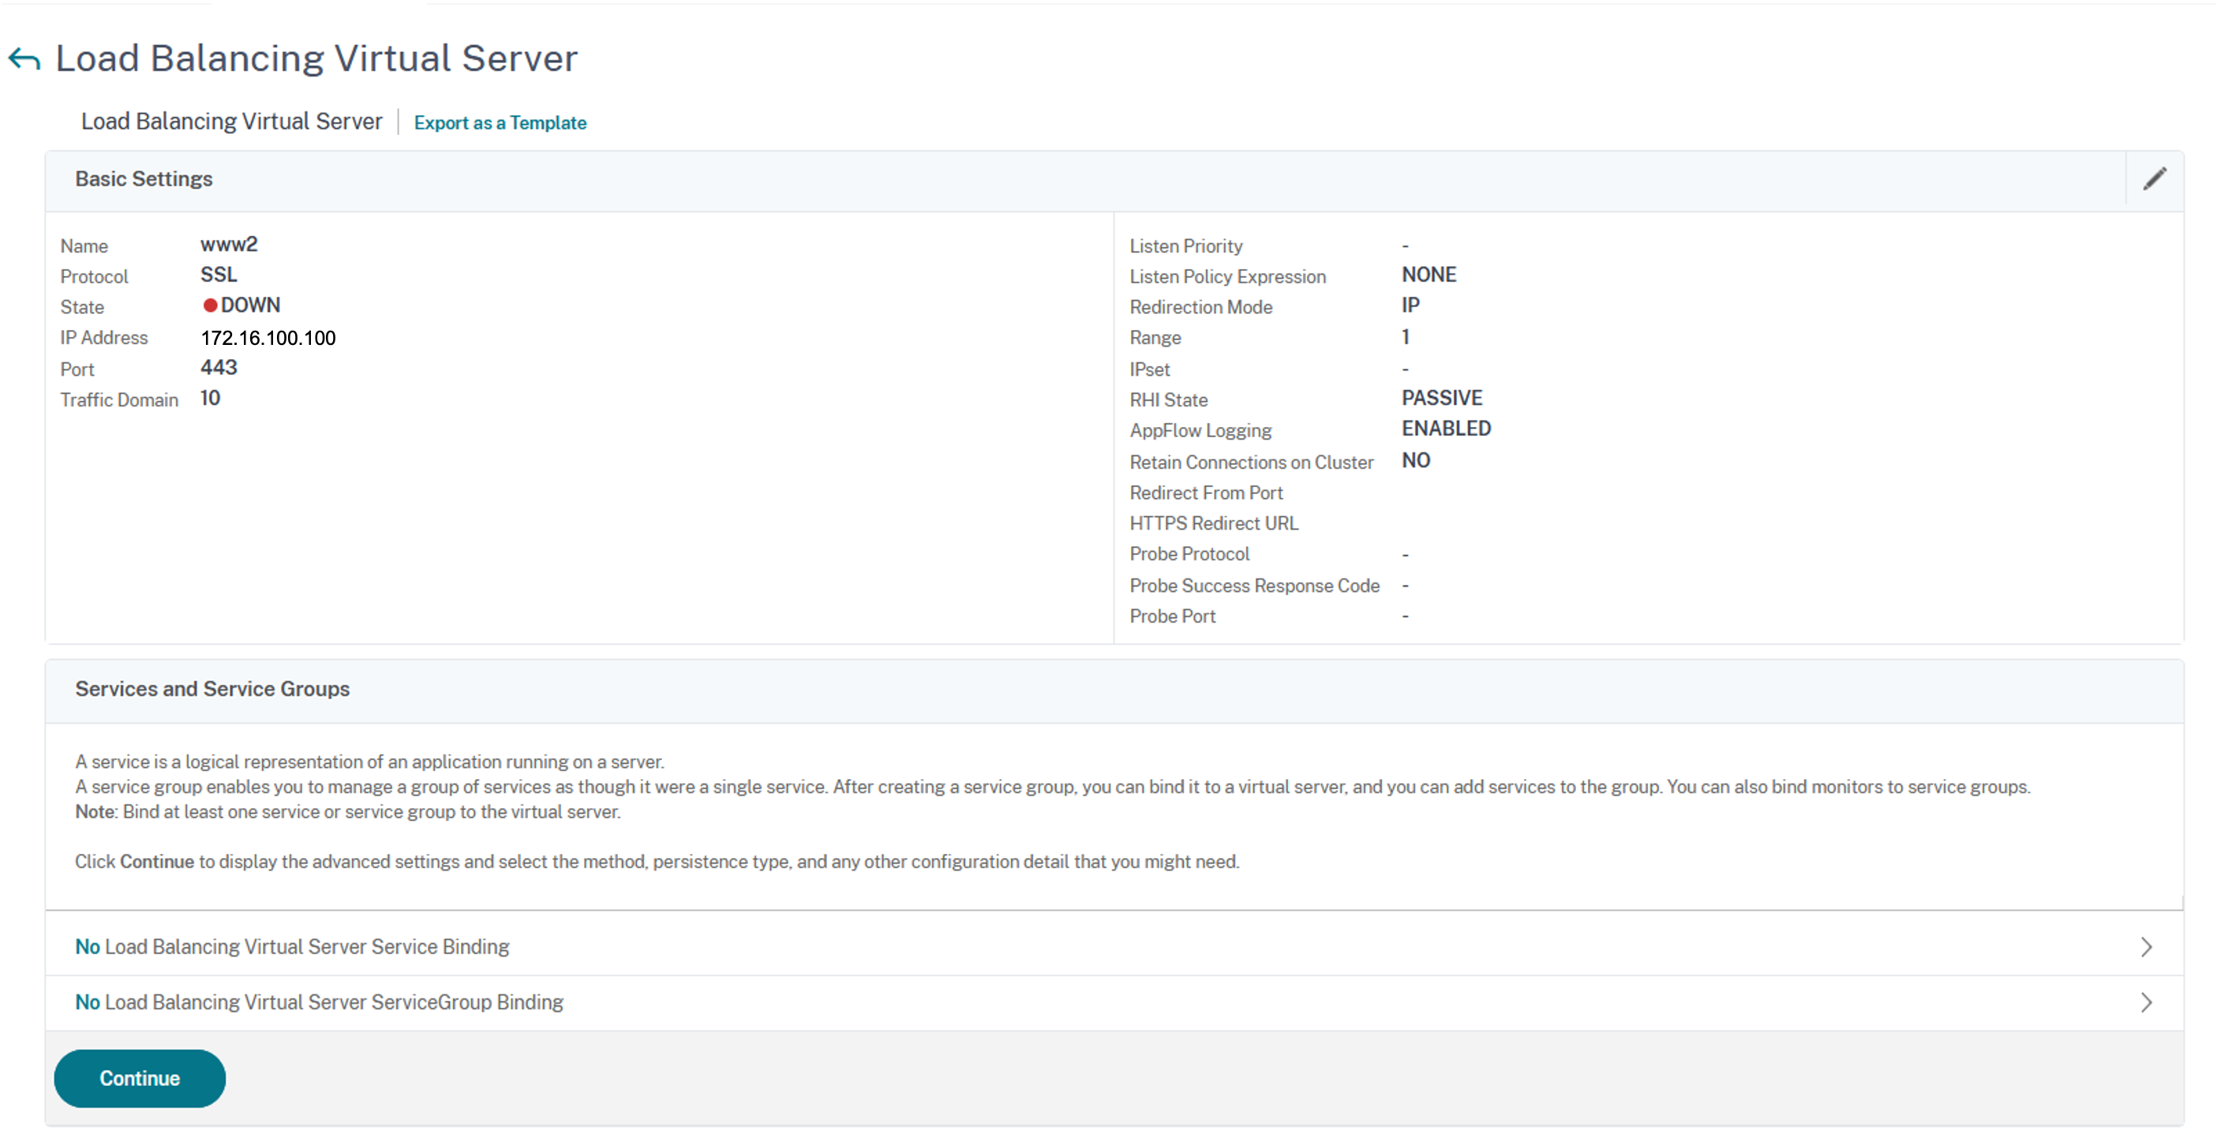The width and height of the screenshot is (2217, 1146).
Task: Open No Virtual Server ServiceGroup Binding row
Action: pos(320,1002)
